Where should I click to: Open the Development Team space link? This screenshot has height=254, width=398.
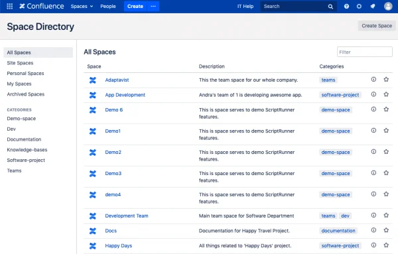[127, 216]
